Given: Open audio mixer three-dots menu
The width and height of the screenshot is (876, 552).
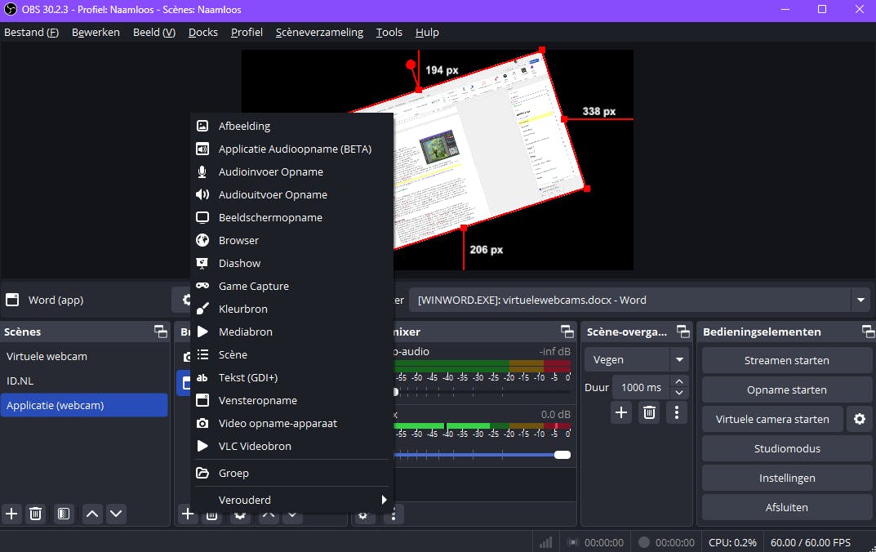Looking at the screenshot, I should pos(394,514).
